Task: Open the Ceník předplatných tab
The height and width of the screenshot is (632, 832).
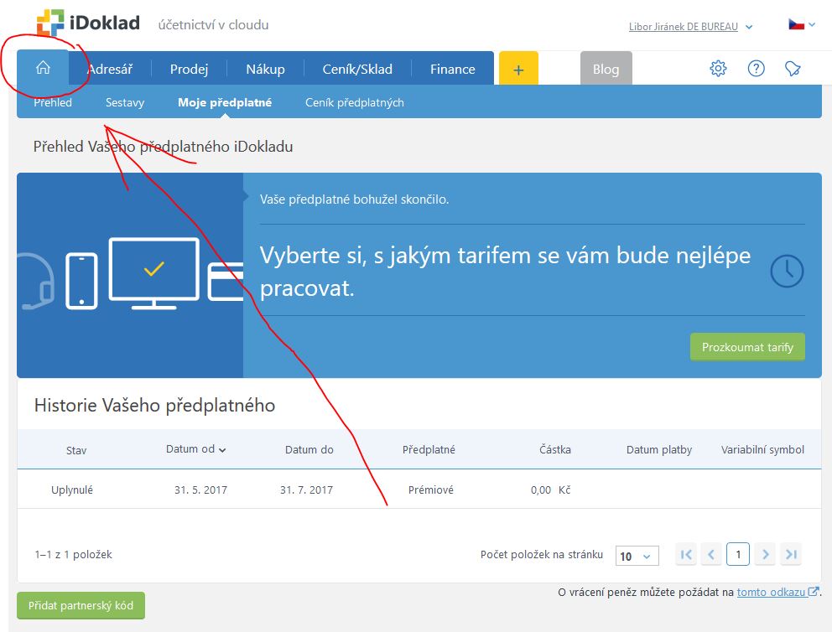Action: (x=354, y=102)
